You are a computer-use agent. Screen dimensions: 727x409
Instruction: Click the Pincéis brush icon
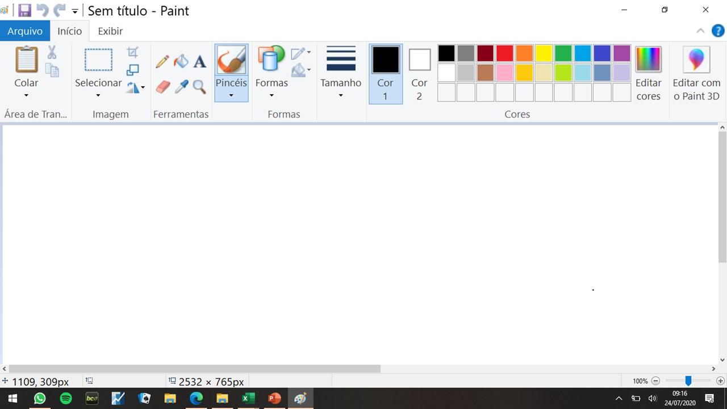tap(231, 60)
